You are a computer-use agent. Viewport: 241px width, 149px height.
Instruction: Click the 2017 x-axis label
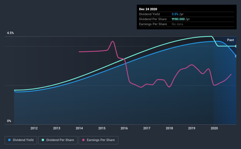147,128
